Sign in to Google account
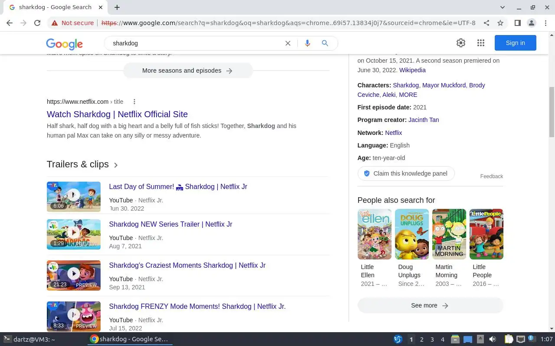The image size is (555, 346). [x=516, y=43]
